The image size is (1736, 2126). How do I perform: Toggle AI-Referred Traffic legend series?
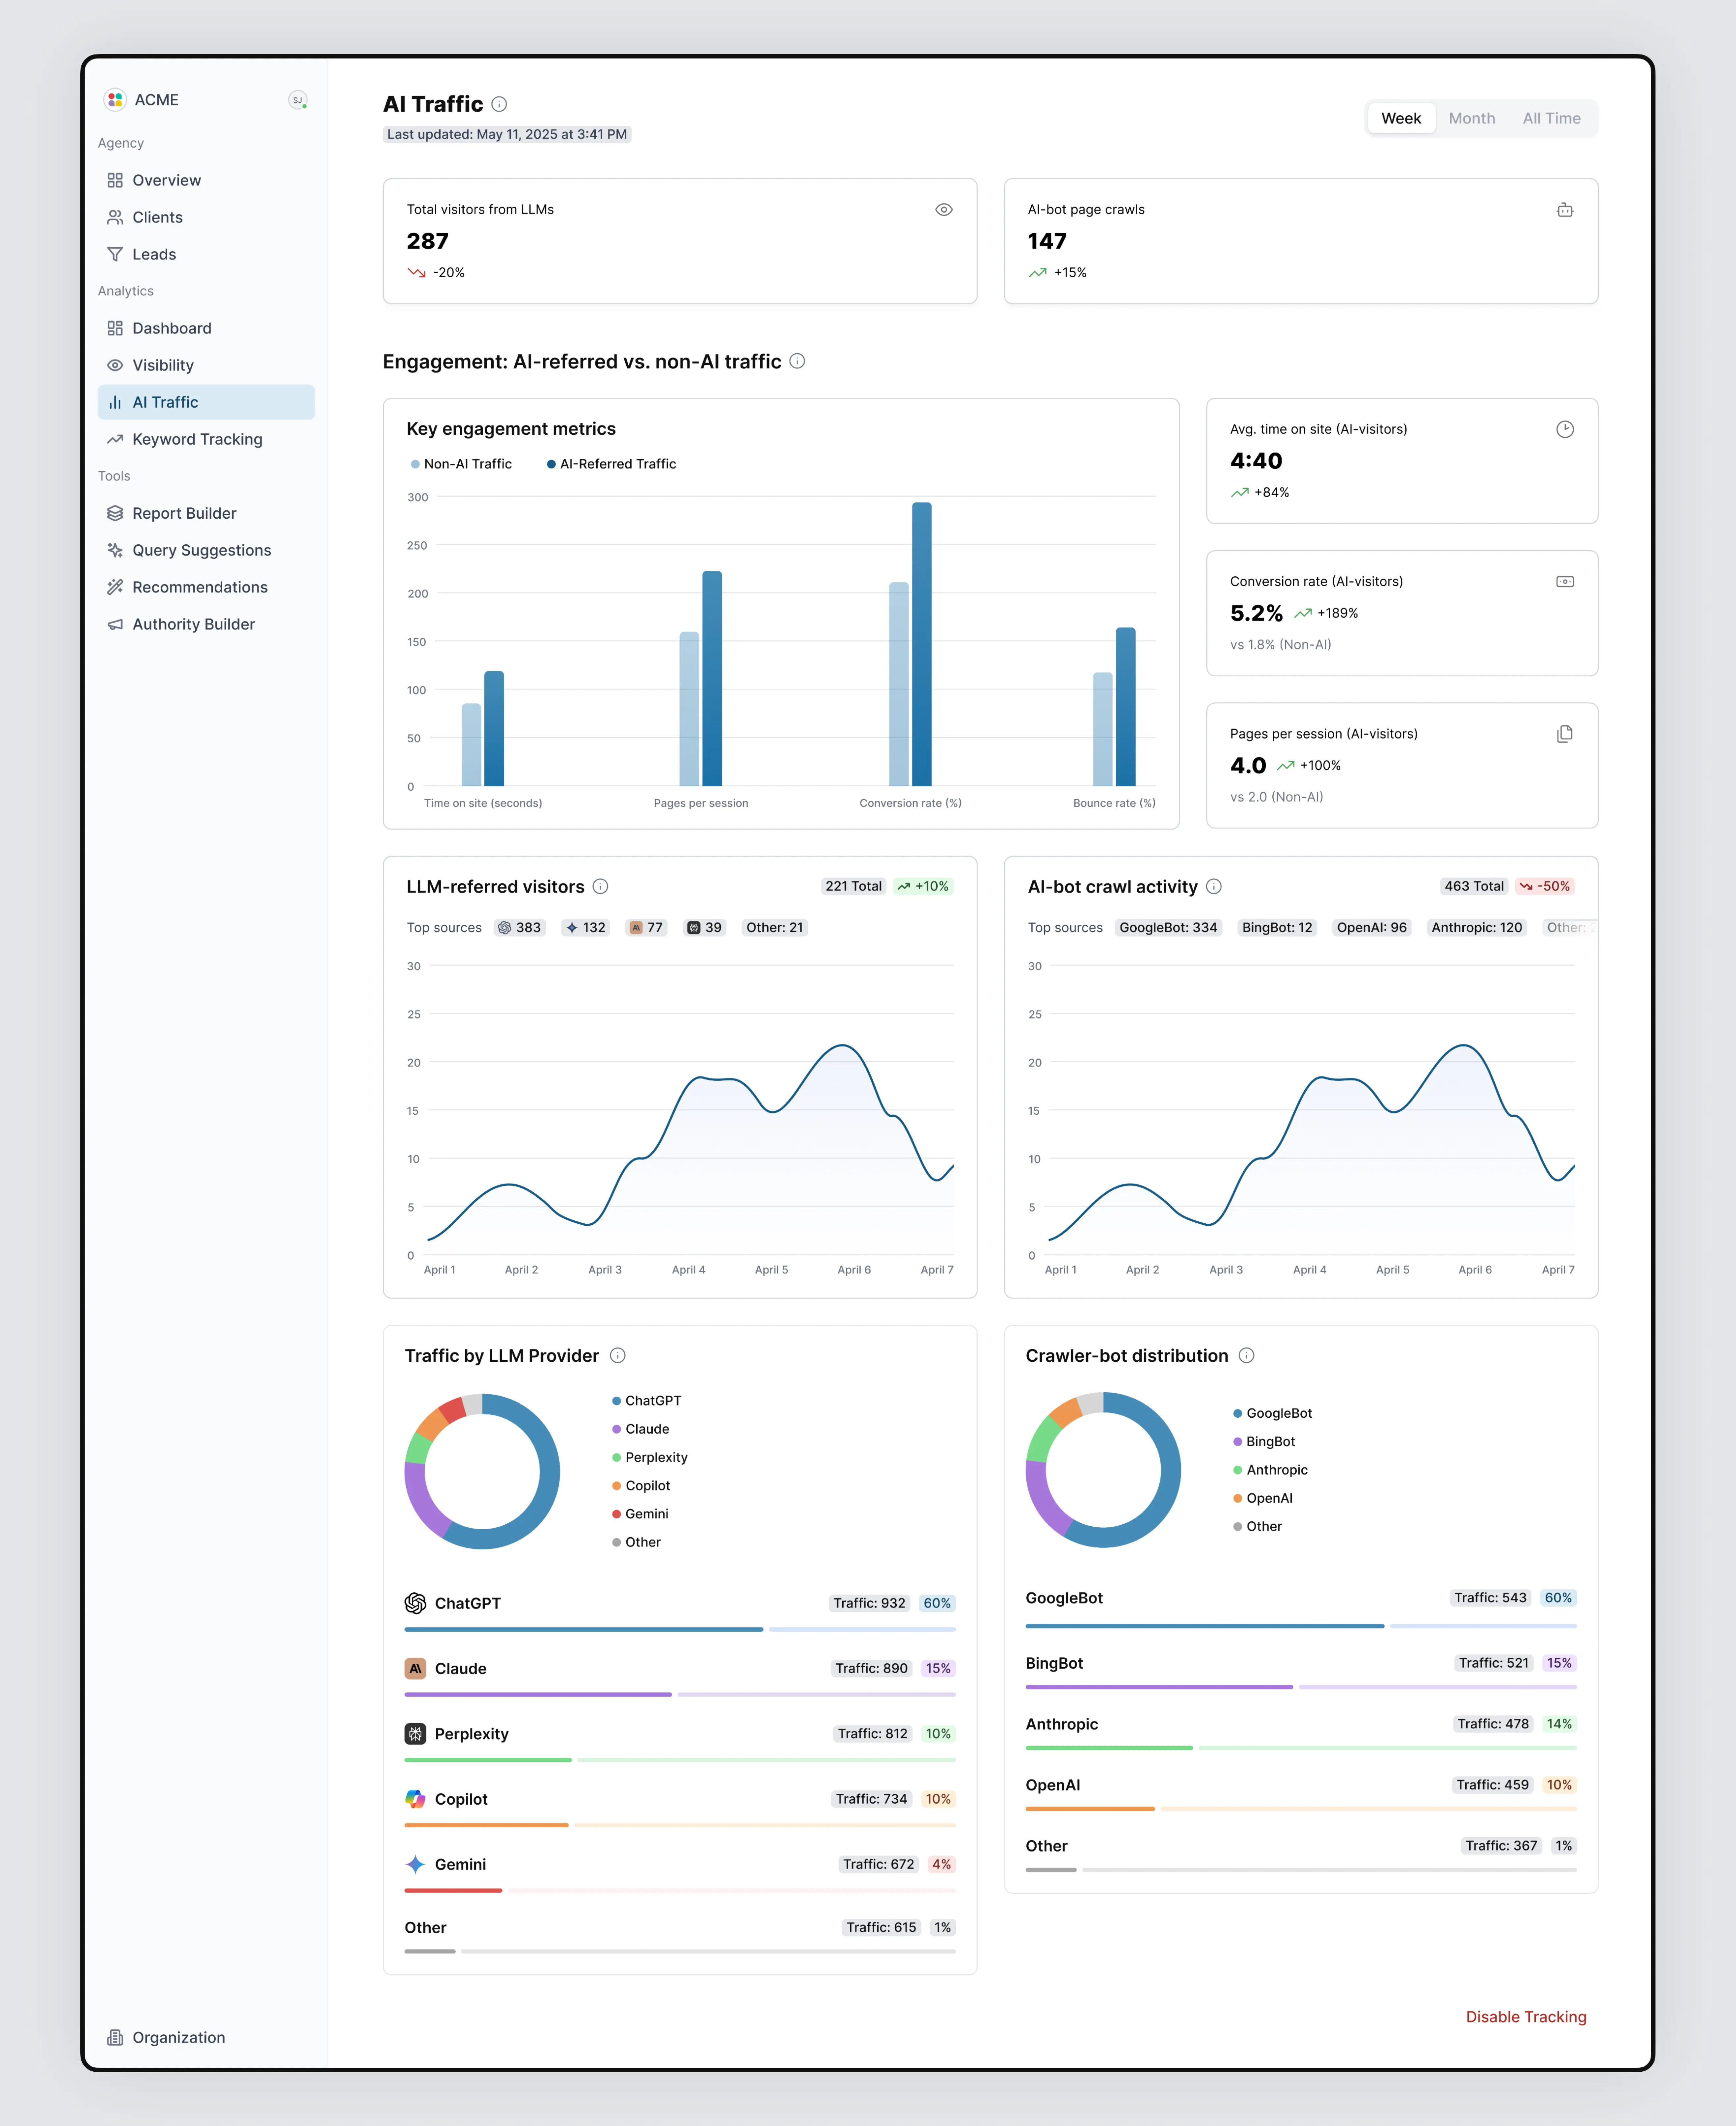(612, 464)
